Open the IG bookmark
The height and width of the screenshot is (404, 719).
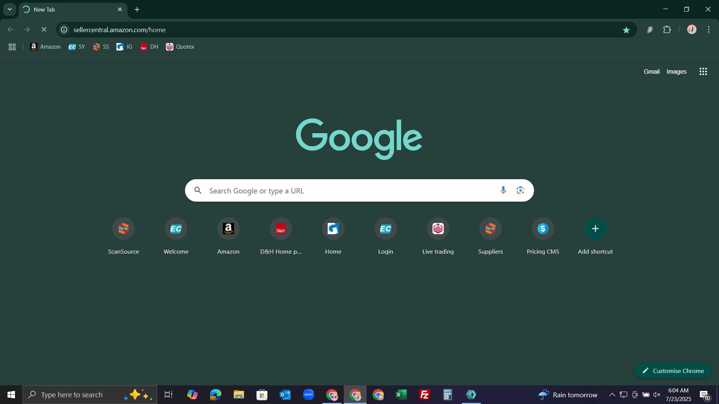pyautogui.click(x=124, y=47)
